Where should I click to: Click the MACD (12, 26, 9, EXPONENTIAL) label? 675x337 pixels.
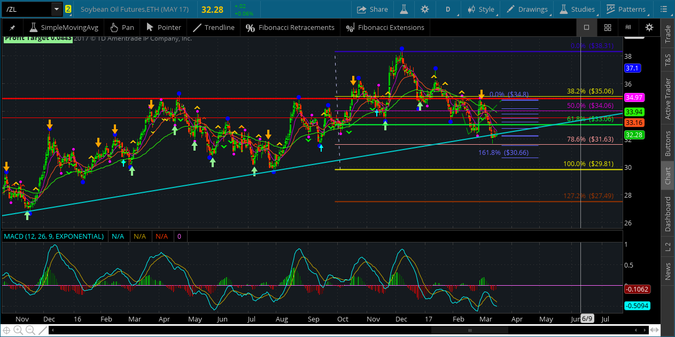54,236
